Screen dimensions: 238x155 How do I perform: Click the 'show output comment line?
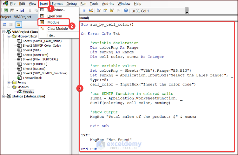(104, 112)
